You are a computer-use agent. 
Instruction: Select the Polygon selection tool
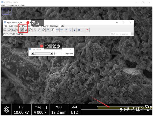[14, 30]
